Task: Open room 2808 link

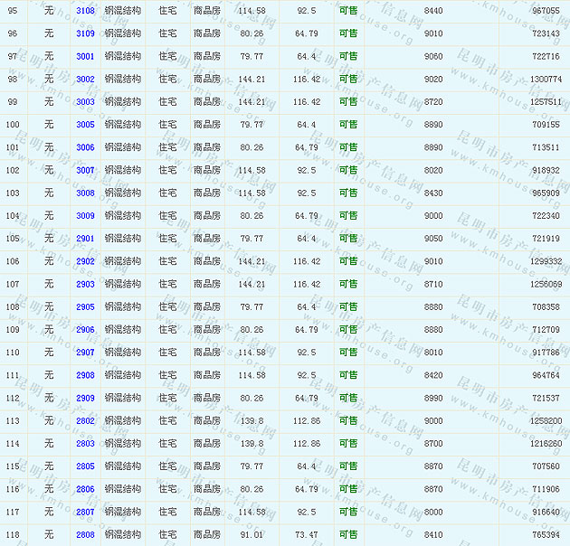Action: (85, 534)
